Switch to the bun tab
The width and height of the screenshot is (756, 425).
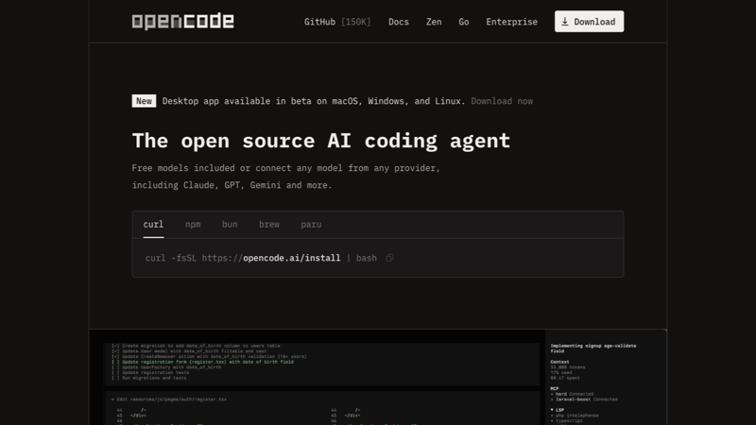(230, 225)
